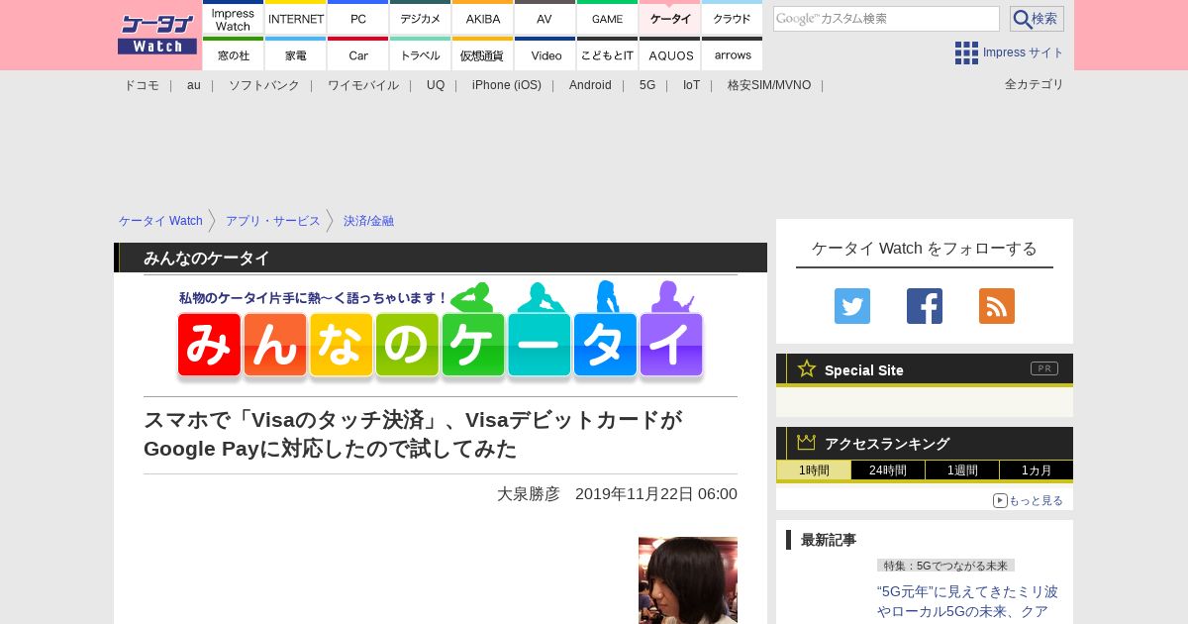Click 決済/金融 breadcrumb
The height and width of the screenshot is (624, 1188).
point(368,221)
